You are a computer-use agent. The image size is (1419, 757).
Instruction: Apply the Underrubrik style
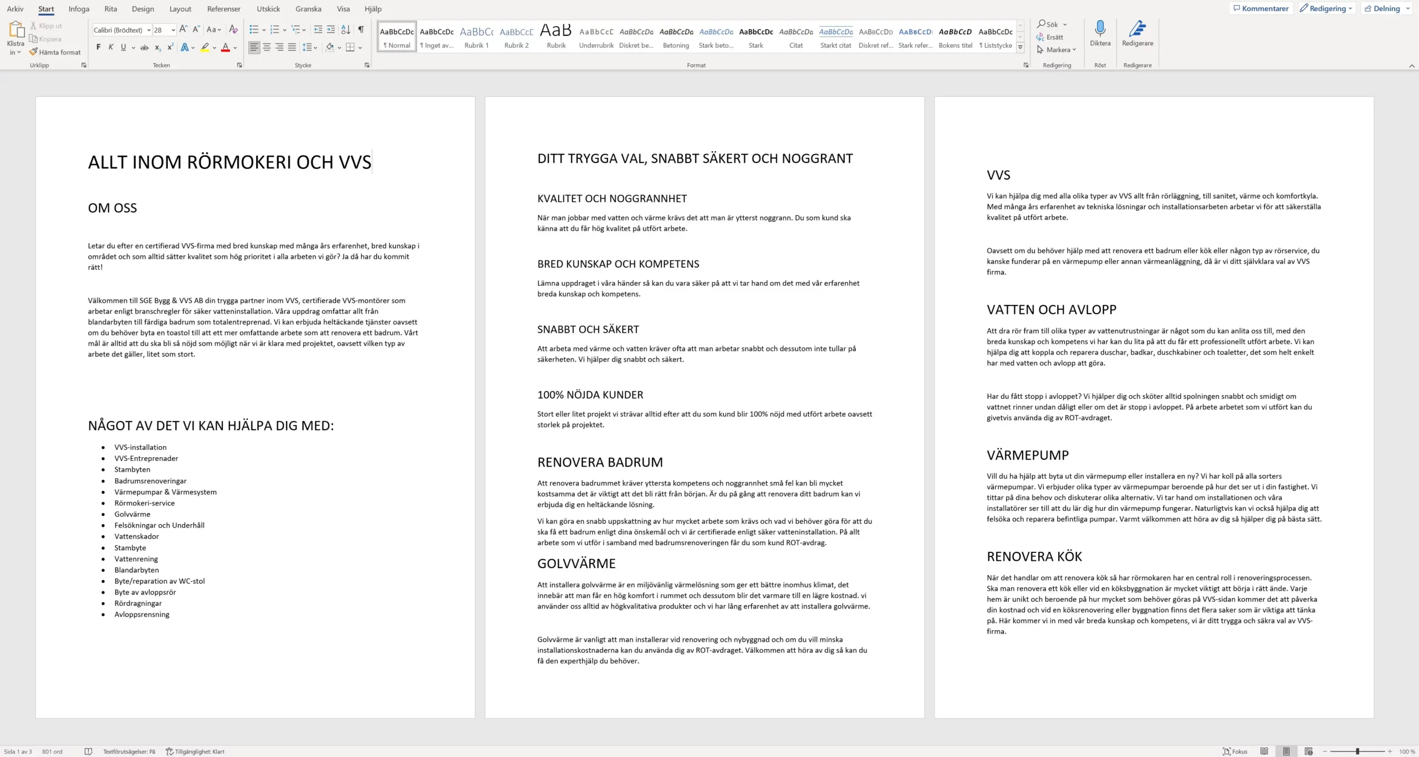[x=596, y=37]
